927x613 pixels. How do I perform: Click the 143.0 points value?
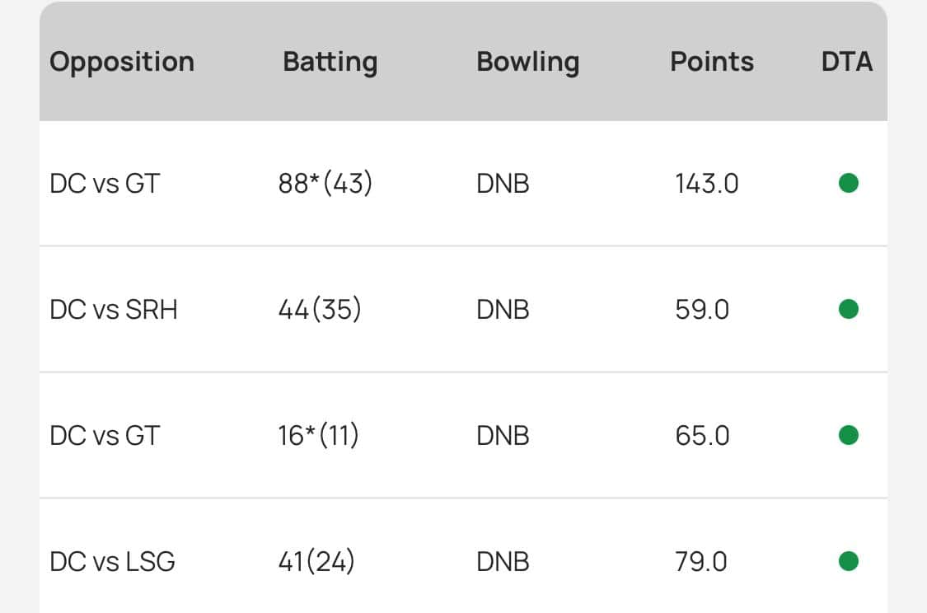706,184
